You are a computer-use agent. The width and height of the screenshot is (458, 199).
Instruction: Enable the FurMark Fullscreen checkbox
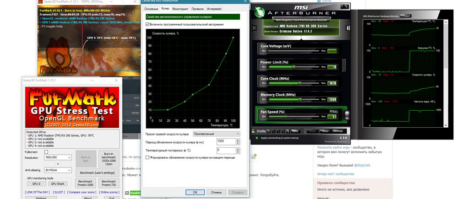(46, 151)
